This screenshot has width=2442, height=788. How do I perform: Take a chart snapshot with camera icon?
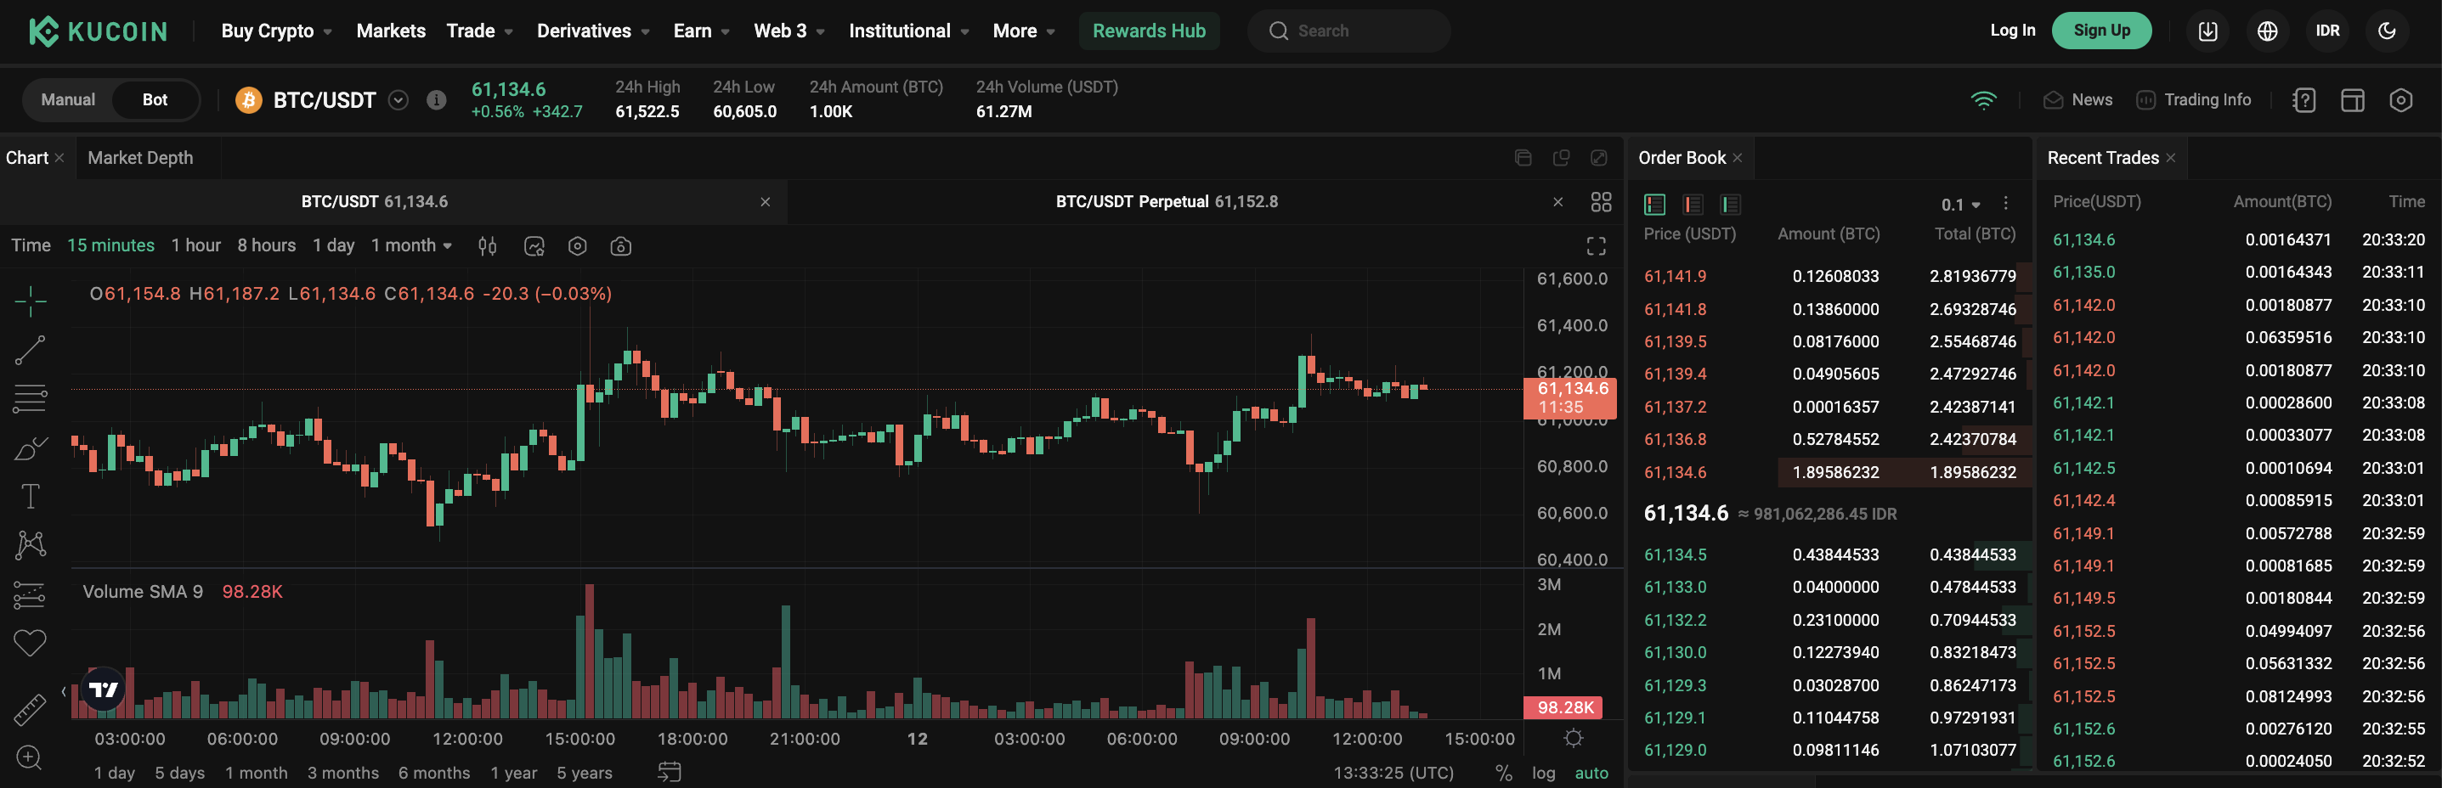point(621,246)
